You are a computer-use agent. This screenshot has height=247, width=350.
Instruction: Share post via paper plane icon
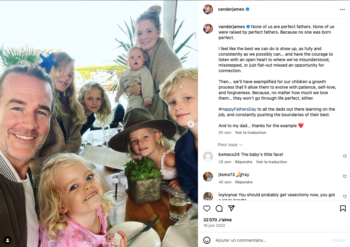pos(231,208)
